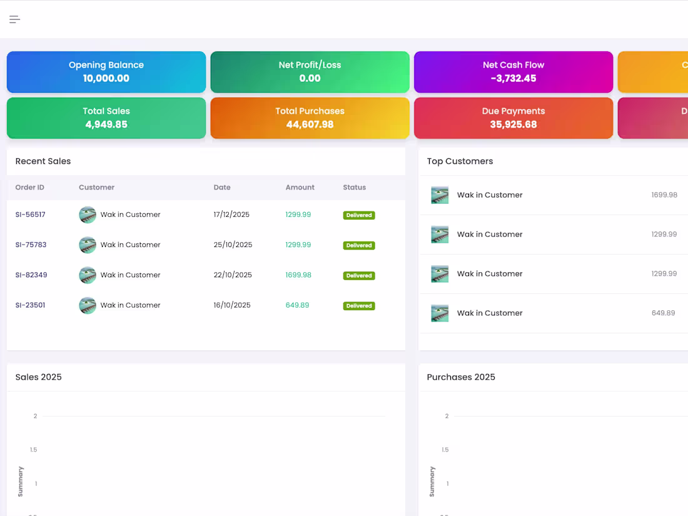Viewport: 688px width, 516px height.
Task: Click the Delivered badge for order SI-23501
Action: click(358, 305)
